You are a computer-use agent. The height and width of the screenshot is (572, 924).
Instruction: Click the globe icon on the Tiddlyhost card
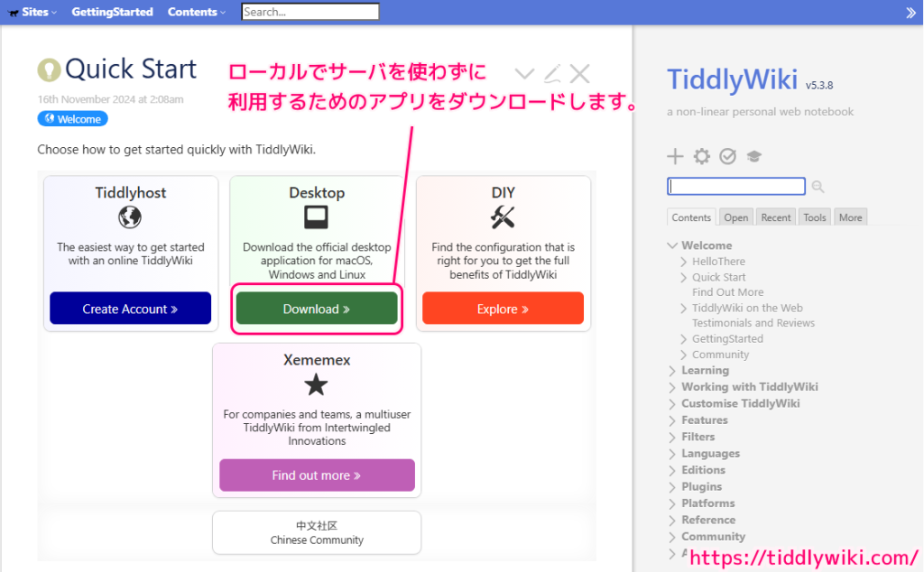130,217
